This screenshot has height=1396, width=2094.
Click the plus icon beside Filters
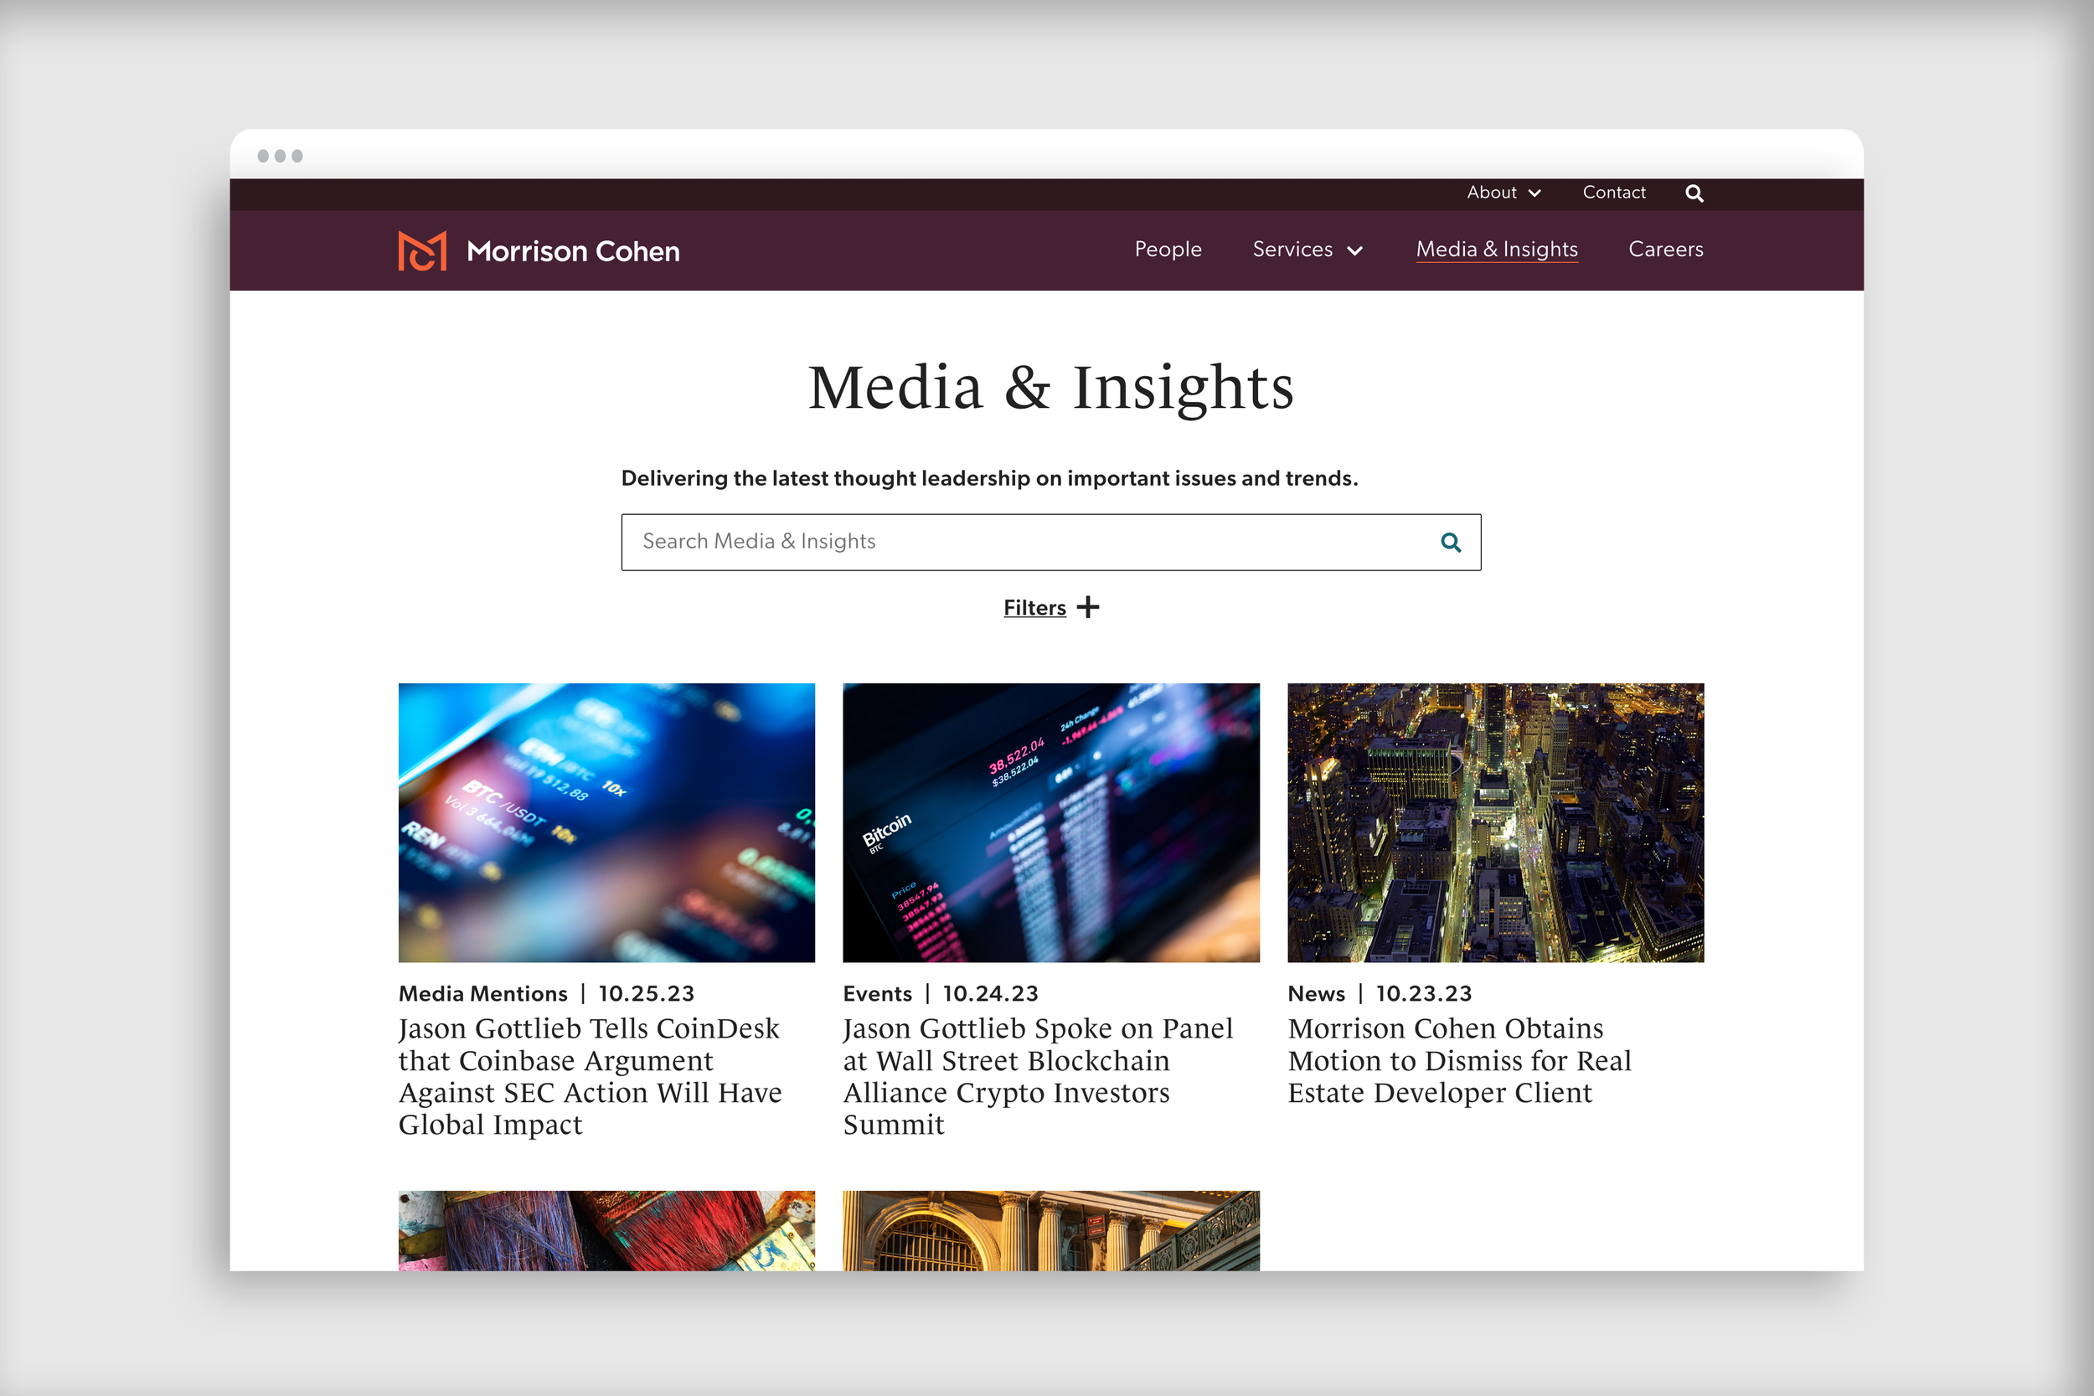(x=1088, y=607)
